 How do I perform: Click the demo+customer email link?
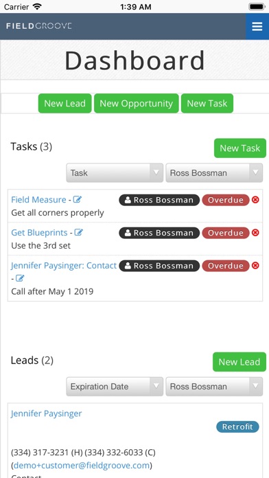tap(82, 466)
